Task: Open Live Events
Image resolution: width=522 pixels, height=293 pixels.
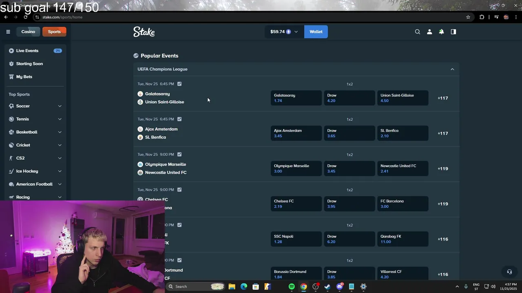Action: click(x=35, y=51)
